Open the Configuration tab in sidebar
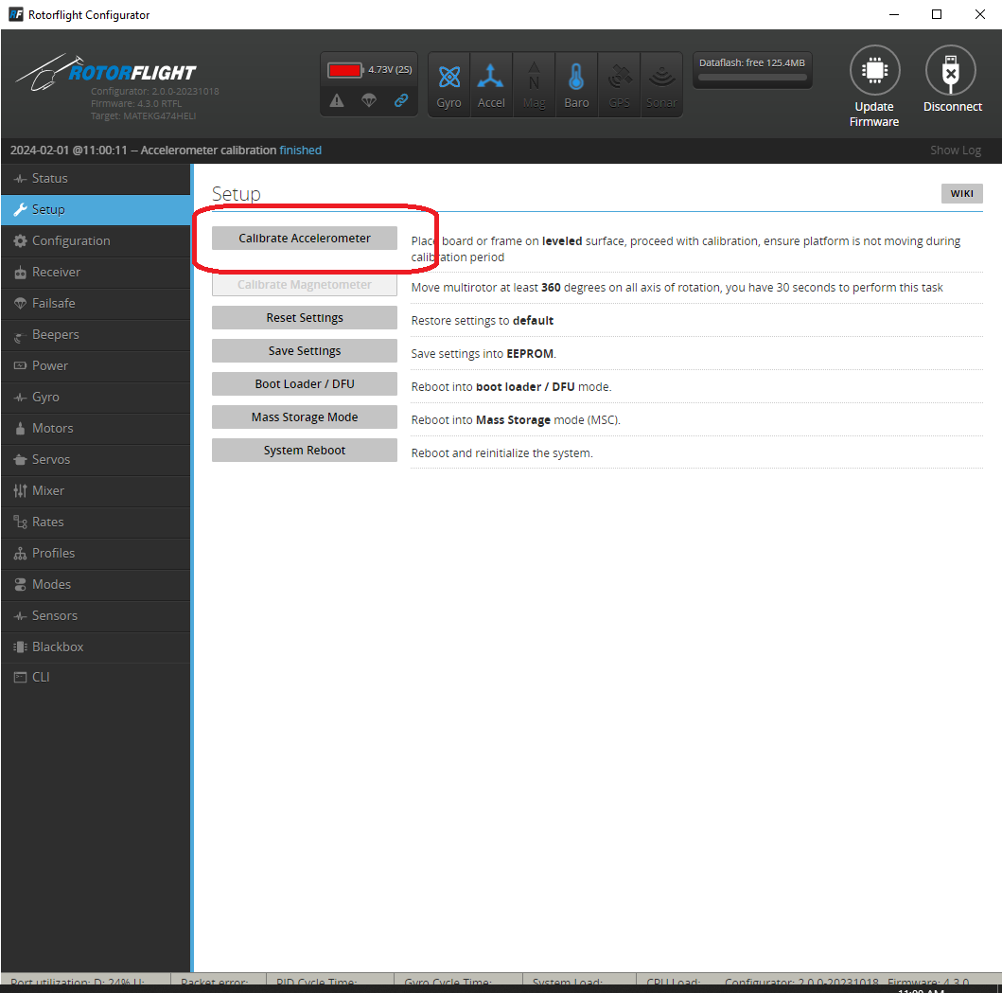 71,240
